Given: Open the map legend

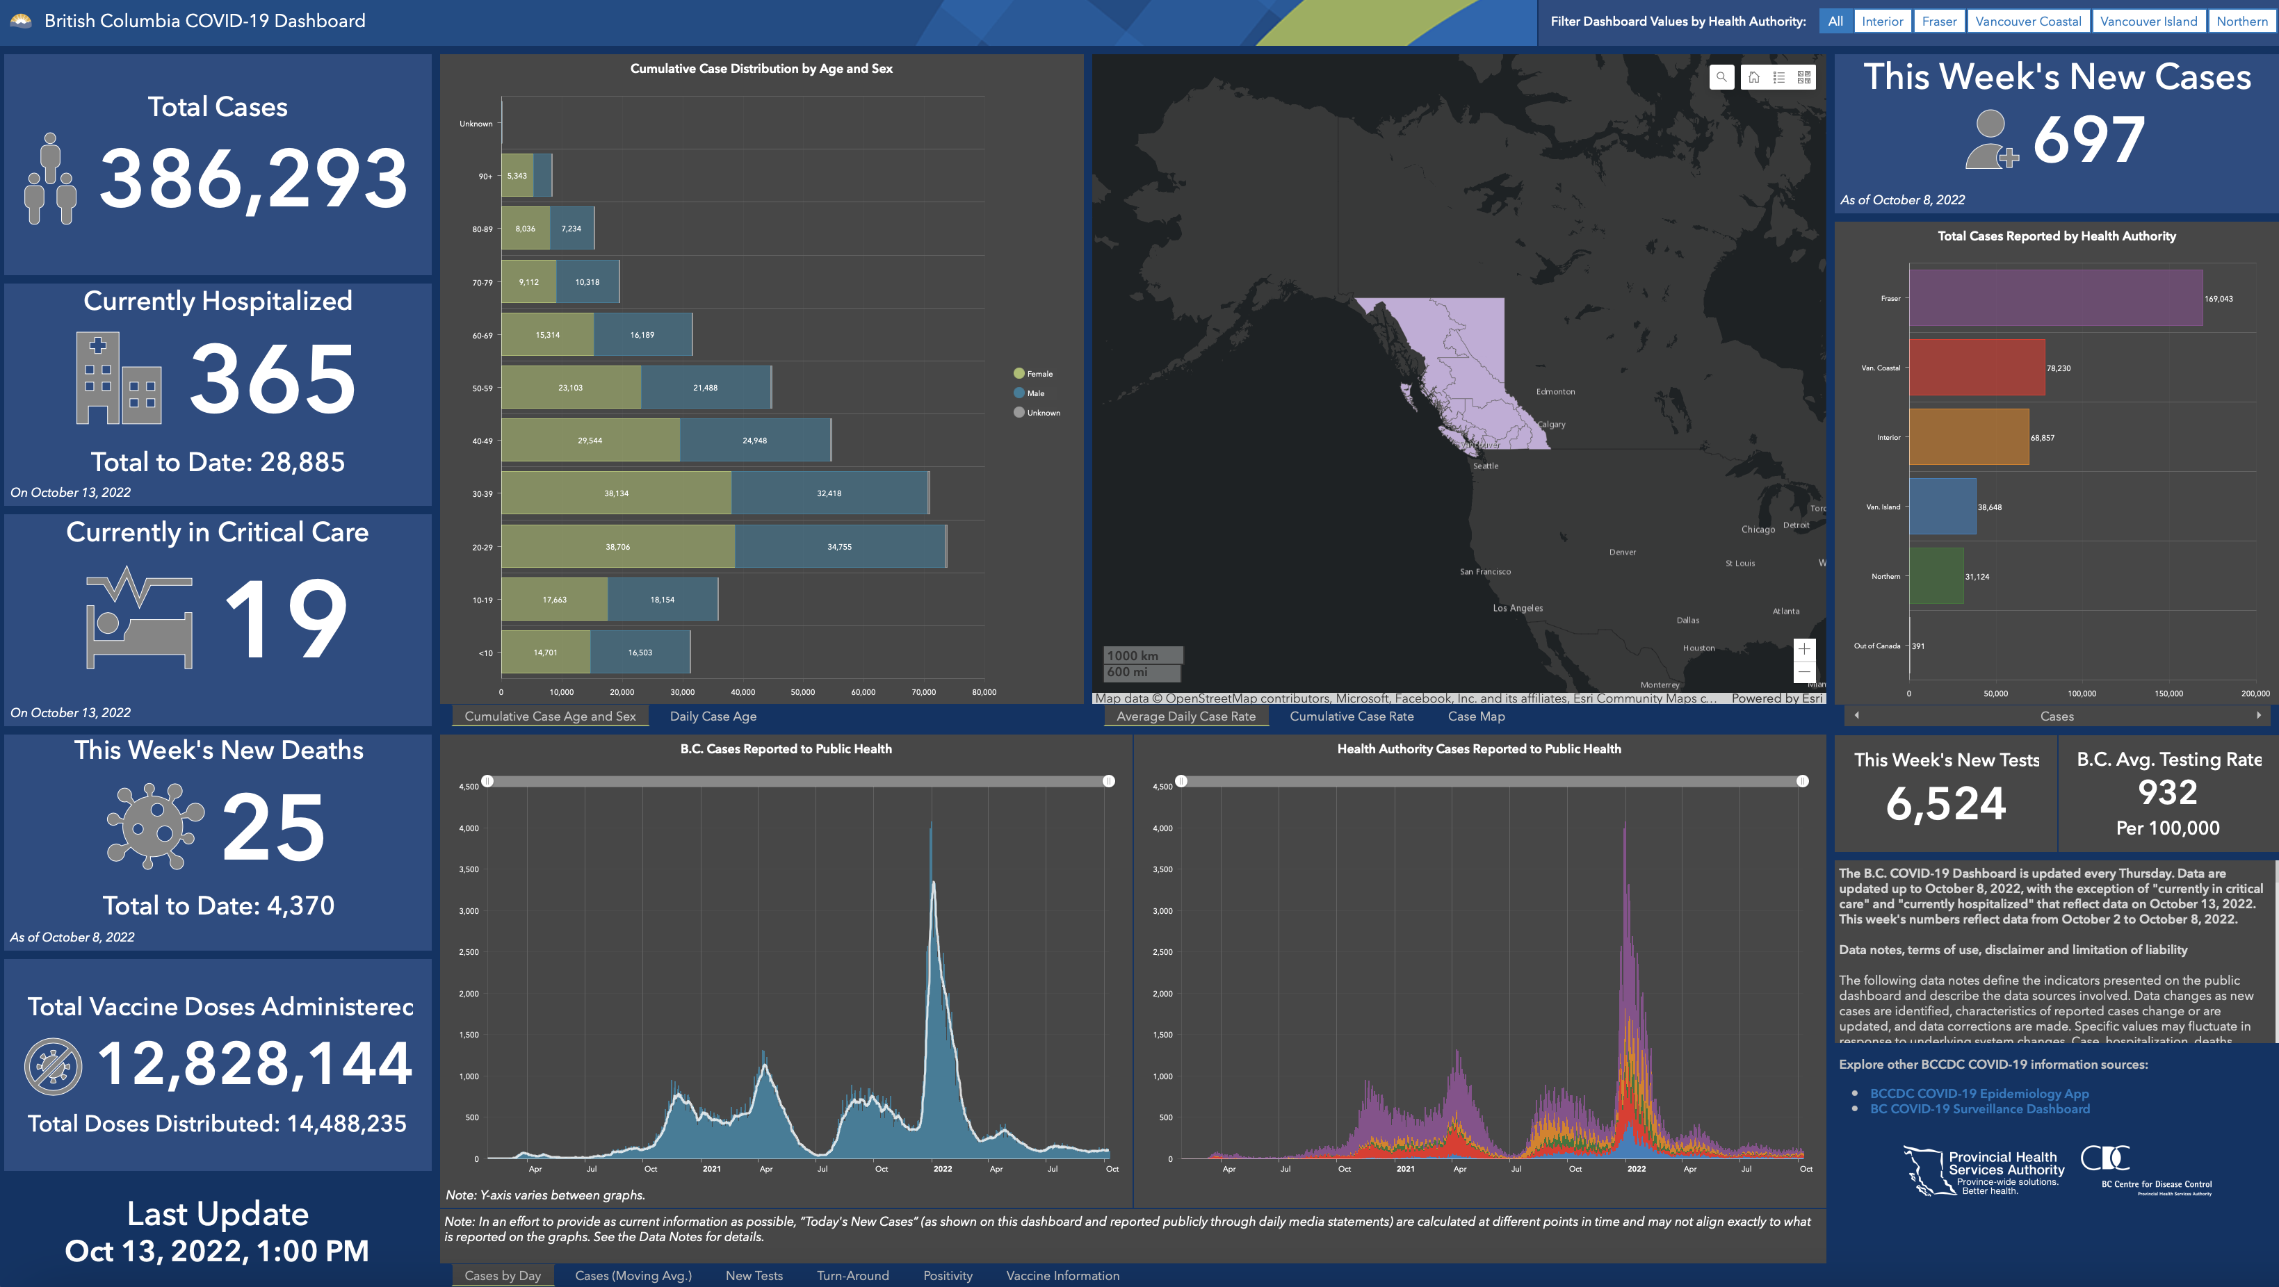Looking at the screenshot, I should (x=1779, y=77).
